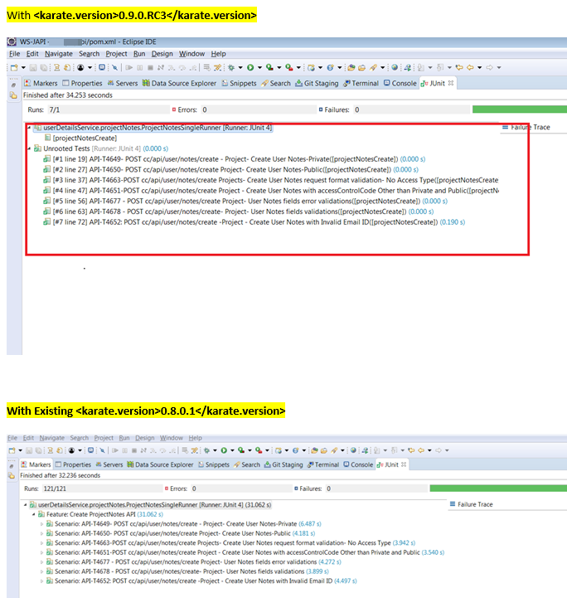Screen dimensions: 567x598
Task: Open the Debug dropdown arrow in the 0.9.0.RC3 toolbar
Action: click(x=240, y=67)
